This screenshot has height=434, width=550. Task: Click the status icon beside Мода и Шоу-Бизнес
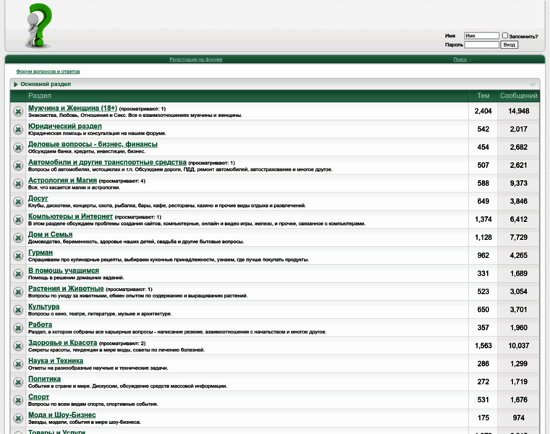[18, 418]
